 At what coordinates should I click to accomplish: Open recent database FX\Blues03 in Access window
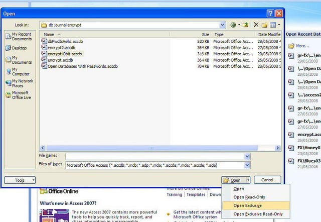pyautogui.click(x=309, y=161)
